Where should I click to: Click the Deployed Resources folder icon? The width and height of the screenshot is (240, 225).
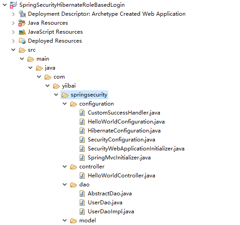pyautogui.click(x=22, y=41)
